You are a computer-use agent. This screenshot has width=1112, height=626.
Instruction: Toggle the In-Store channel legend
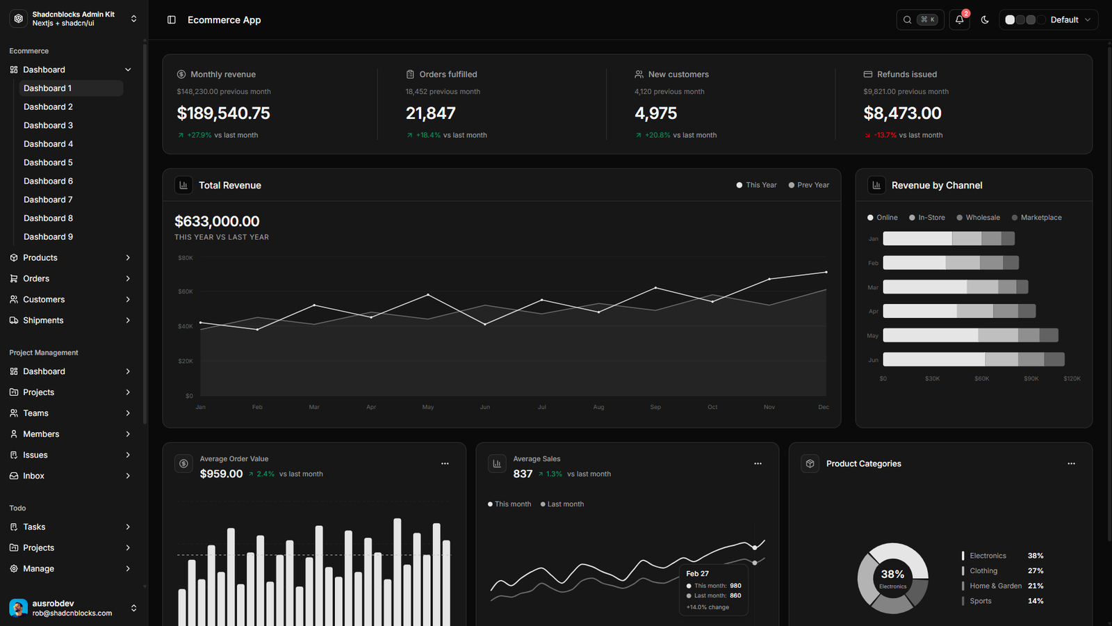[927, 218]
